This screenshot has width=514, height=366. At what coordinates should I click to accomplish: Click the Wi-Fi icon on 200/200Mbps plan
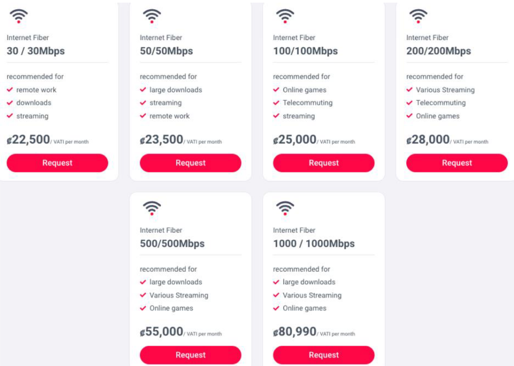click(x=418, y=16)
